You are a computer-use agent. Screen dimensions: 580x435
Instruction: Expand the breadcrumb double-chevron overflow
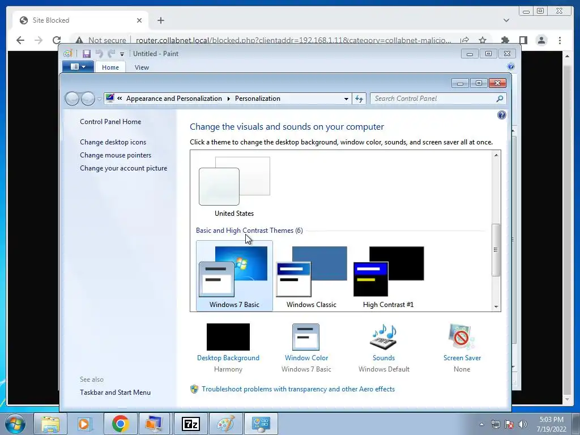tap(120, 99)
